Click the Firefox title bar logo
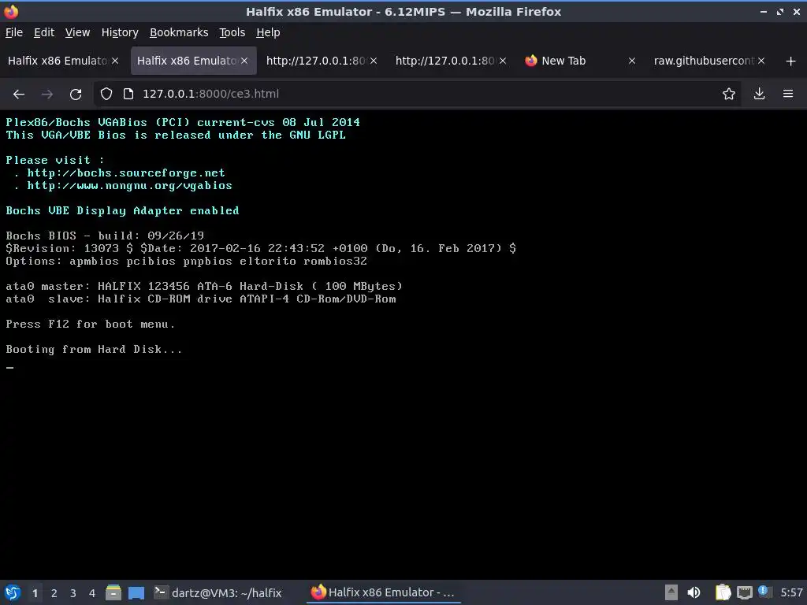This screenshot has width=807, height=605. (x=11, y=11)
